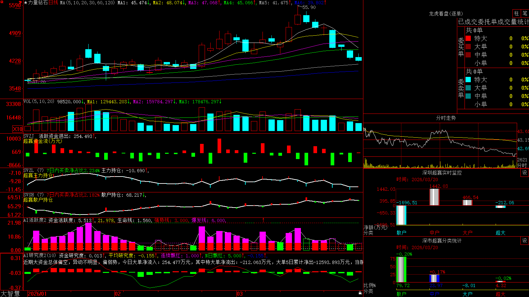The height and width of the screenshot is (297, 529).
Task: Open 设 settings for 深市超赢分类统计
Action: (525, 241)
